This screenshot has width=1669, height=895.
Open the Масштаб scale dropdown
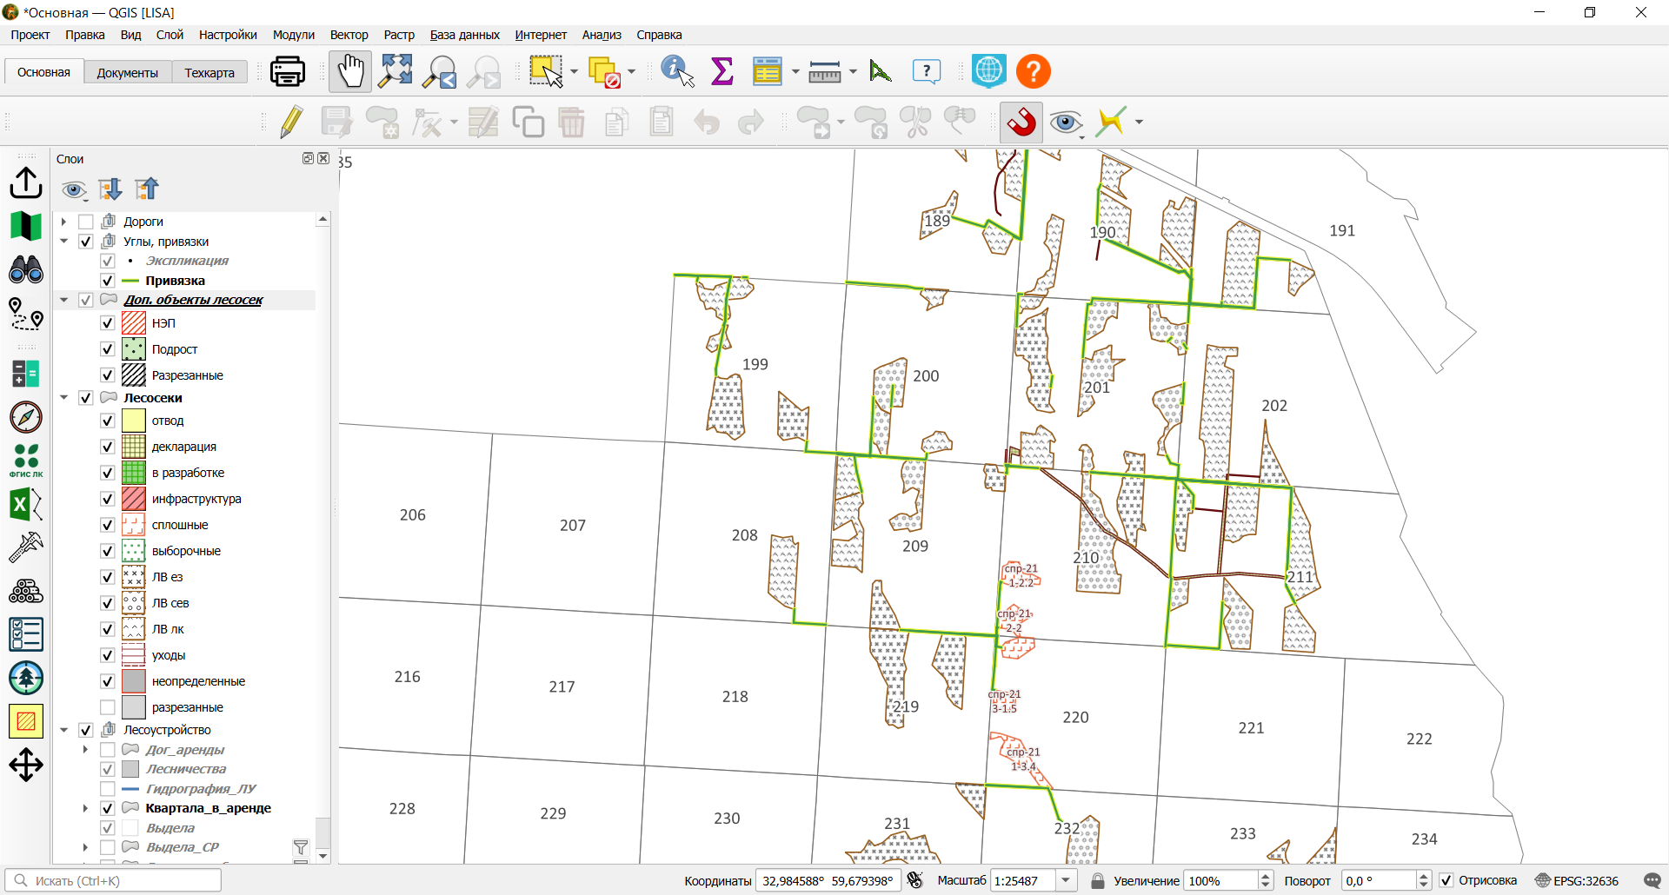pos(1066,880)
